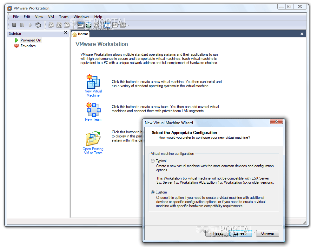
Task: Click the Sidebar panel header label
Action: (15, 34)
